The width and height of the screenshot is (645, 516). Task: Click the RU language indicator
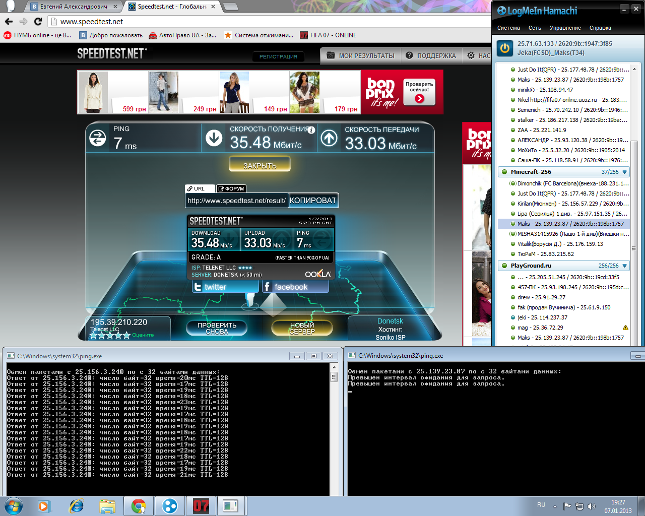tap(541, 505)
